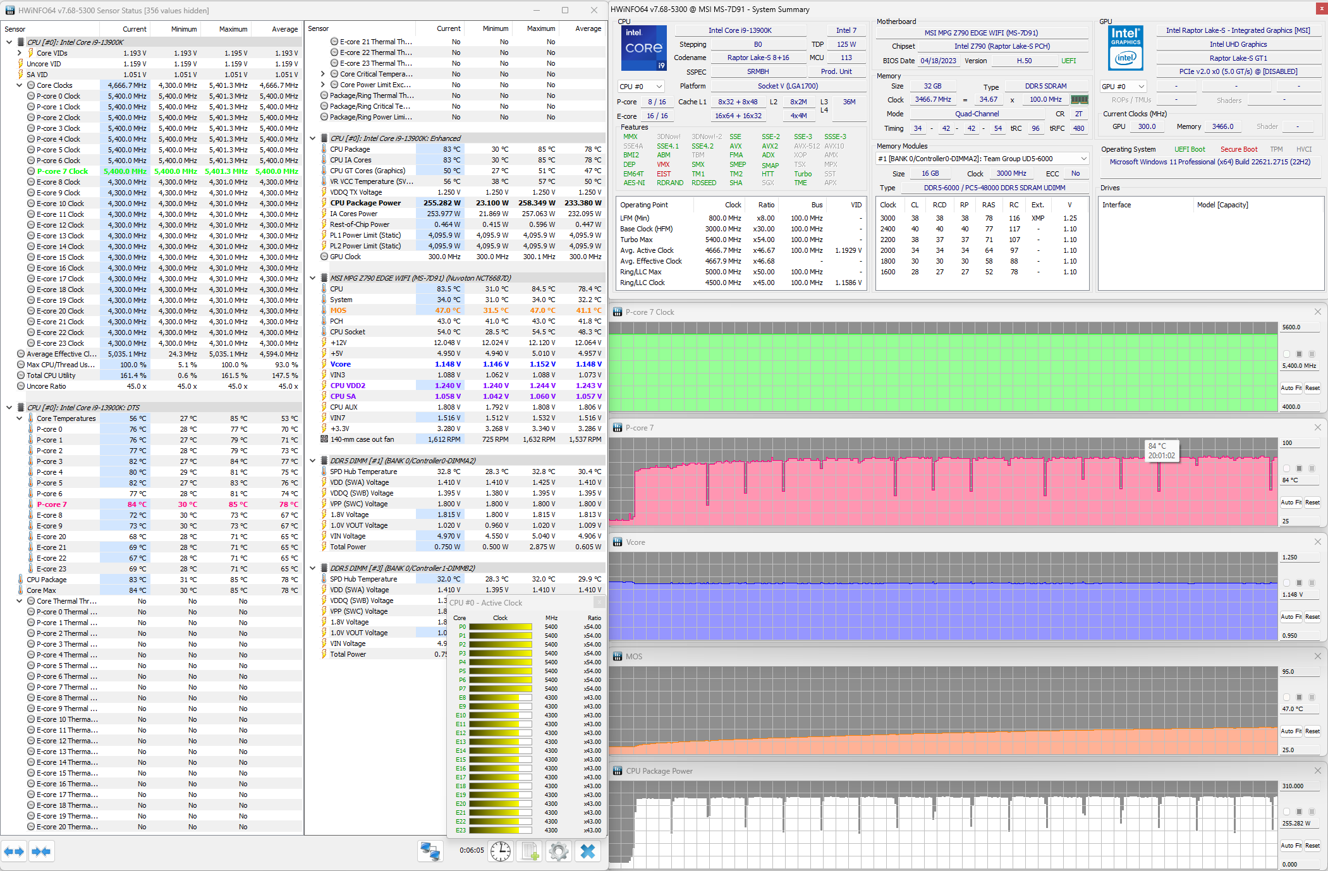Image resolution: width=1328 pixels, height=871 pixels.
Task: Click the memory chip icon beside 100.0 MHz
Action: click(1079, 99)
